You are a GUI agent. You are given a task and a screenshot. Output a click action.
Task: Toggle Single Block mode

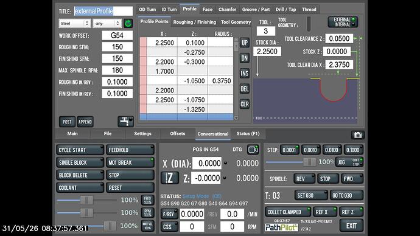pyautogui.click(x=80, y=162)
